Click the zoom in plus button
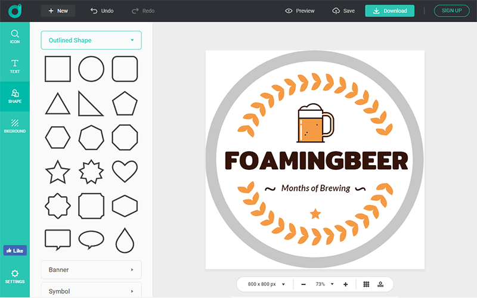 346,284
